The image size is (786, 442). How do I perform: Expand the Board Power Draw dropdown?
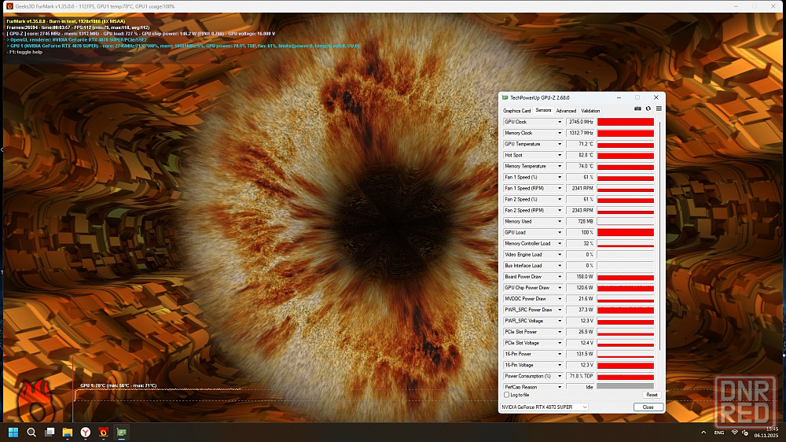pos(560,277)
